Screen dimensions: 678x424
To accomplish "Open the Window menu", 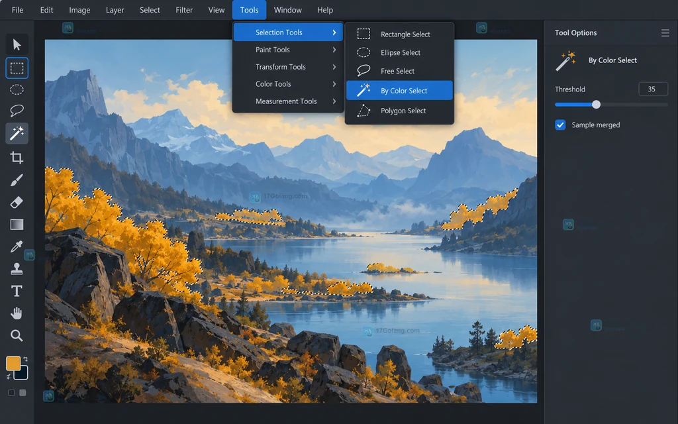I will [287, 10].
